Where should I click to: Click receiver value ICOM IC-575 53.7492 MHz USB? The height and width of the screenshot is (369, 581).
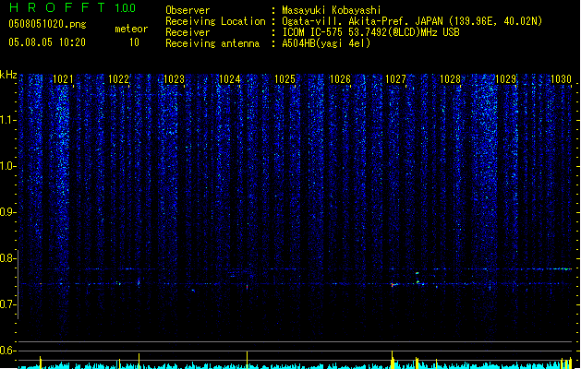[x=370, y=32]
